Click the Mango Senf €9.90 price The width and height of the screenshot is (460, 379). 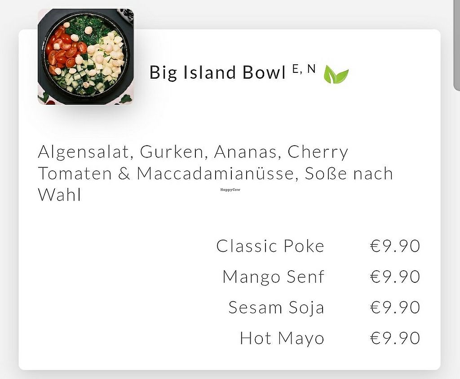pyautogui.click(x=395, y=276)
